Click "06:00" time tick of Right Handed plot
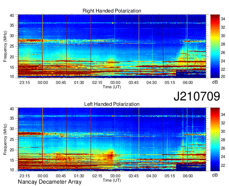Image resolution: width=229 pixels, height=186 pixels. [188, 83]
